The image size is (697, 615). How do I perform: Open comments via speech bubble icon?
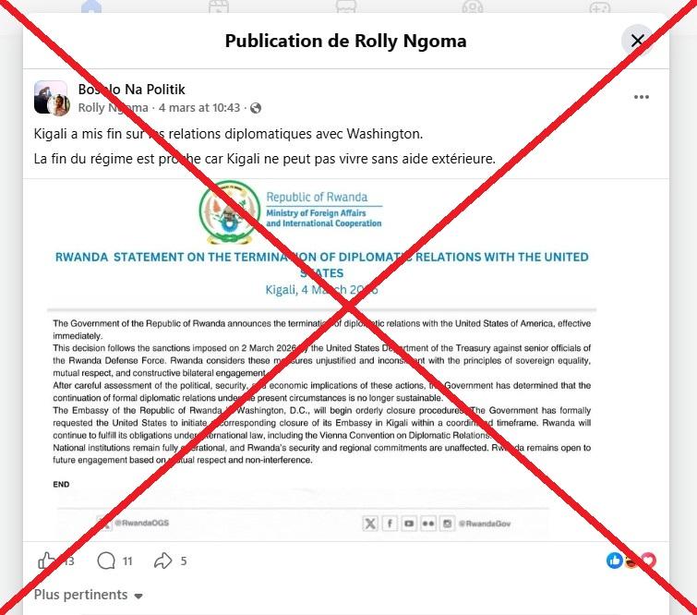click(106, 561)
